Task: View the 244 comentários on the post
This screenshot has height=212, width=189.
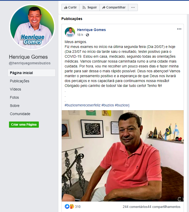Action: (x=135, y=207)
